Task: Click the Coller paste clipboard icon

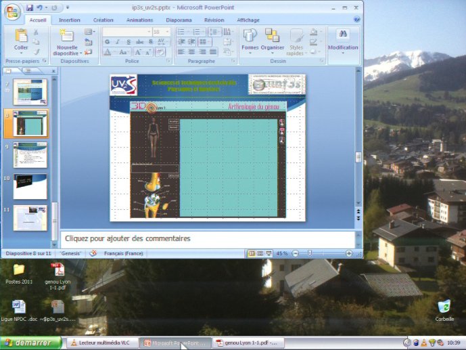Action: tap(21, 36)
